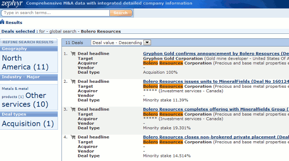Filter by Acquisition (1) deal type
This screenshot has width=289, height=161.
point(28,124)
